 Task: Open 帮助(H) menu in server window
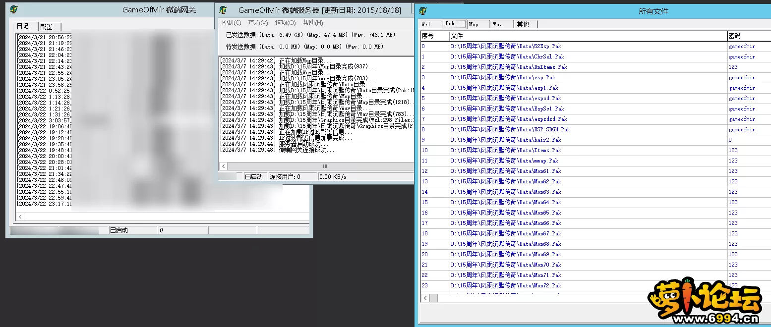coord(312,23)
